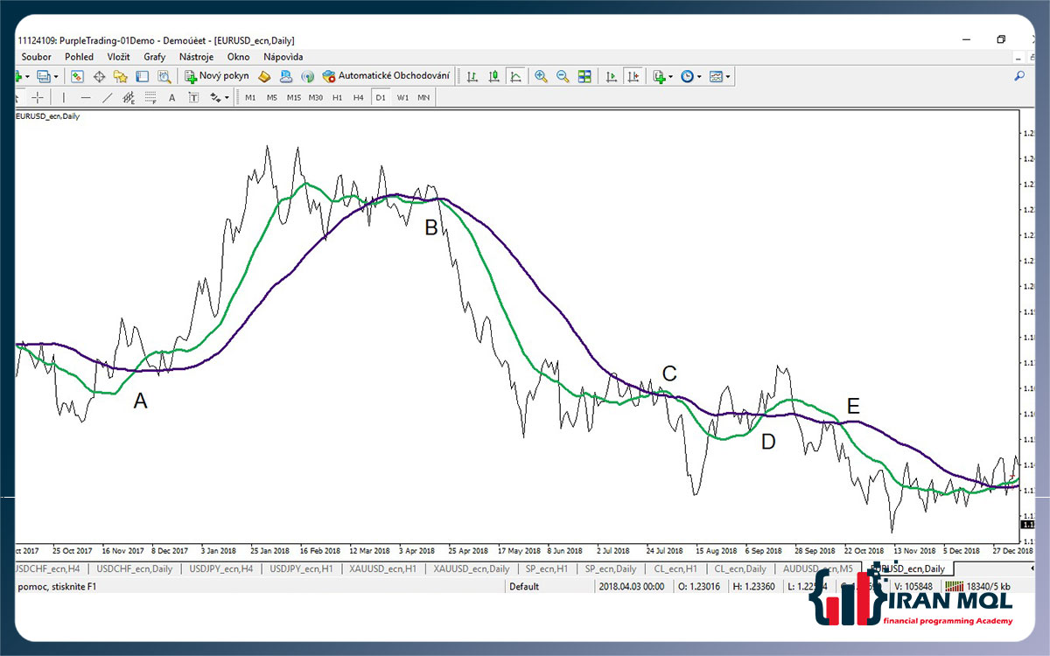This screenshot has height=656, width=1050.
Task: Click the Nový pokyn button
Action: click(216, 76)
